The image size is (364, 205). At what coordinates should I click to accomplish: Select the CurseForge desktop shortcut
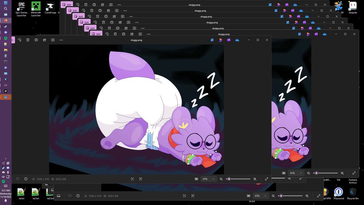[50, 8]
